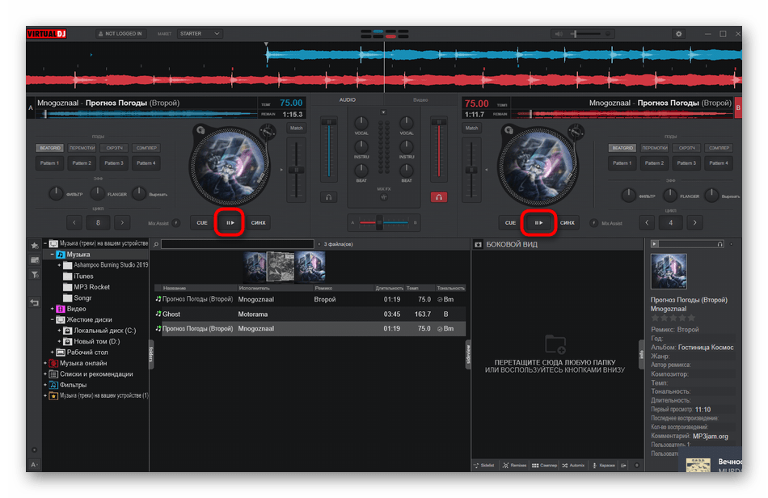Screen dimensions: 768x498
Task: Click the master volume speaker icon
Action: 560,34
